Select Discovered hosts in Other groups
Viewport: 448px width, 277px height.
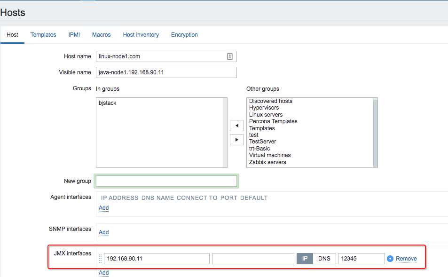tap(271, 101)
